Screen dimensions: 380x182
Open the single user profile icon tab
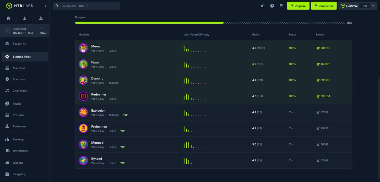coord(25,18)
